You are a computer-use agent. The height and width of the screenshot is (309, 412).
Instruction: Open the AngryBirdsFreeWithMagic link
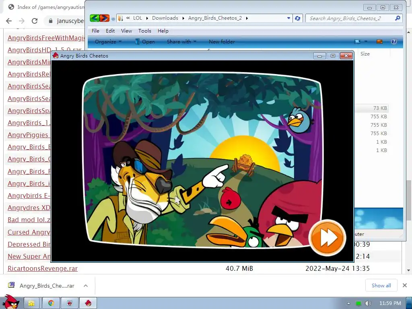[x=46, y=38]
